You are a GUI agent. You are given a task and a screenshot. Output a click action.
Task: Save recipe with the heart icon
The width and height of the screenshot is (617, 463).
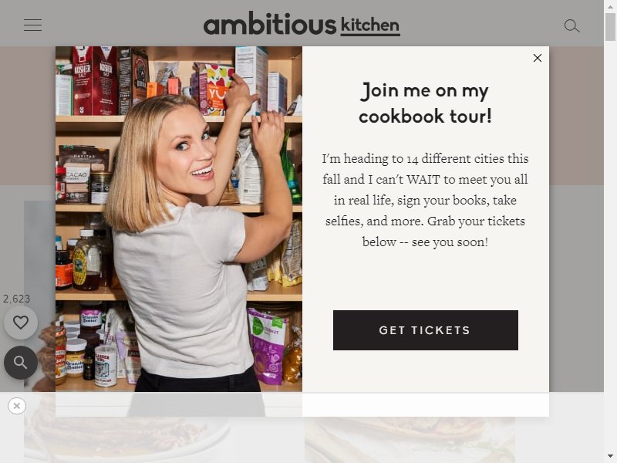coord(21,323)
